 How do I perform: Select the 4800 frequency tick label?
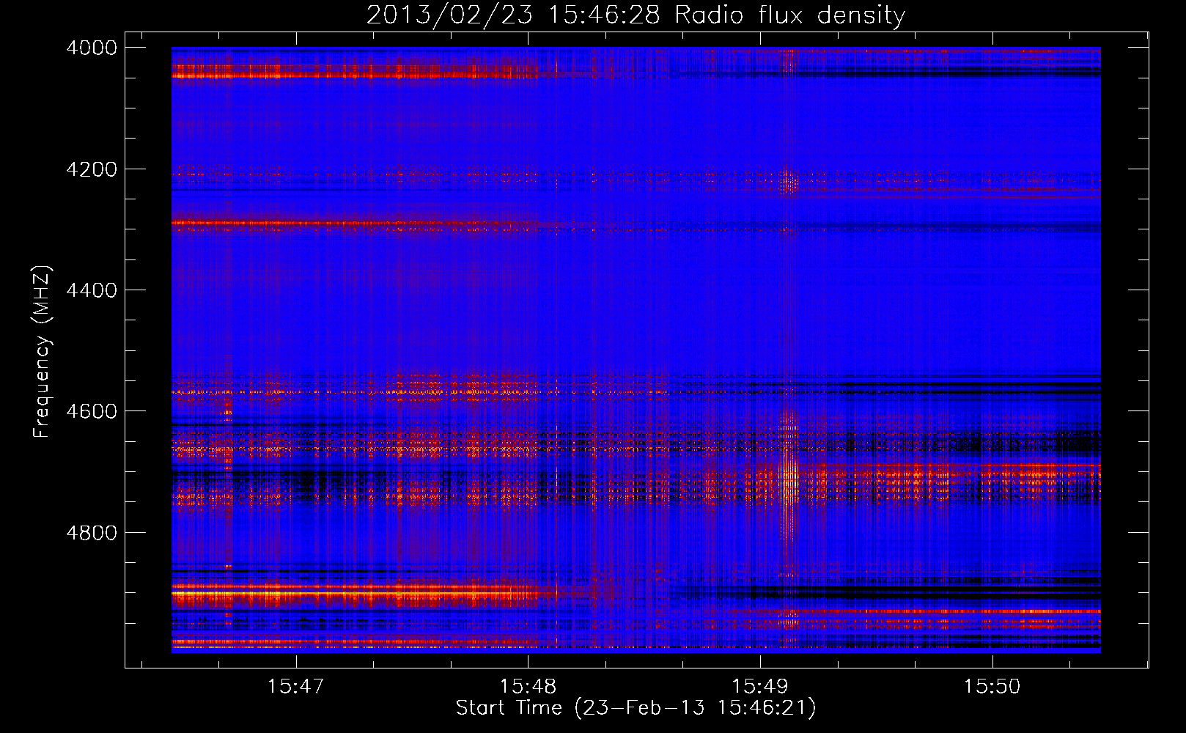[x=92, y=533]
